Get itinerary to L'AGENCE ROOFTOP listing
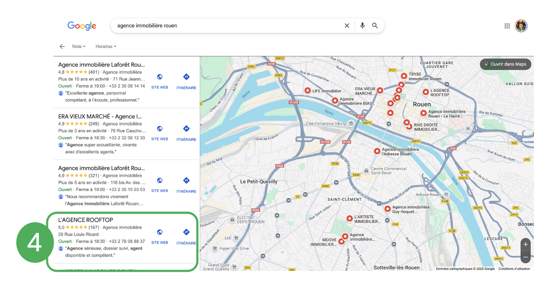Viewport: 560px width, 288px height. (186, 236)
